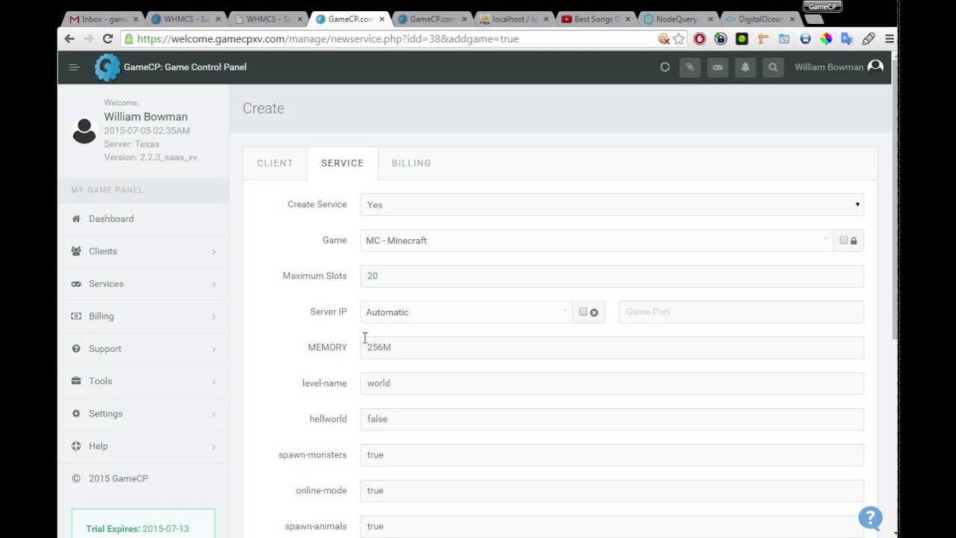This screenshot has height=538, width=956.
Task: Open a new browser tab
Action: (x=814, y=20)
